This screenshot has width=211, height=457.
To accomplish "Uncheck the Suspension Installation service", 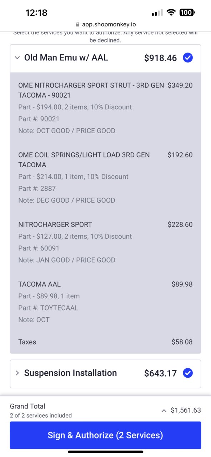I will (x=188, y=373).
